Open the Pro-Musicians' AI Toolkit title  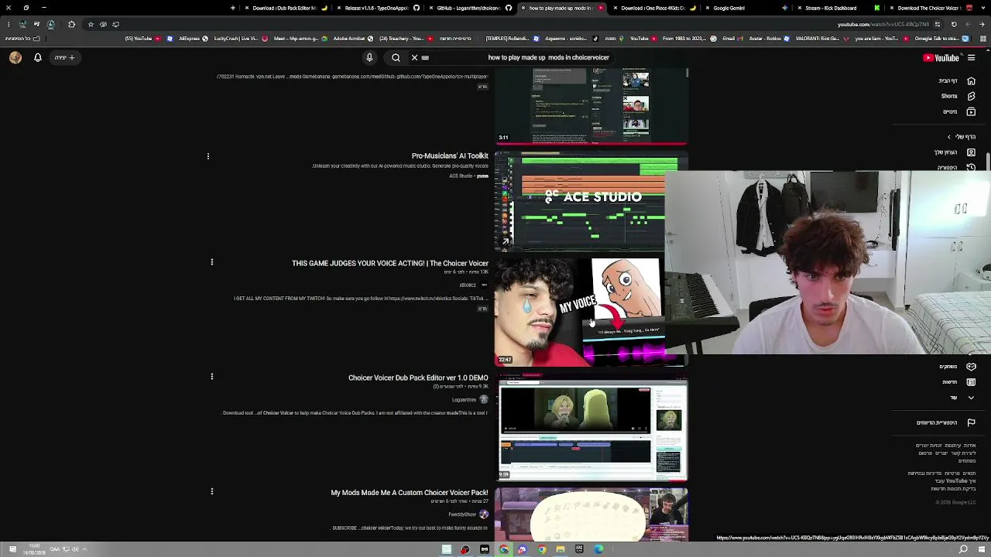coord(450,155)
